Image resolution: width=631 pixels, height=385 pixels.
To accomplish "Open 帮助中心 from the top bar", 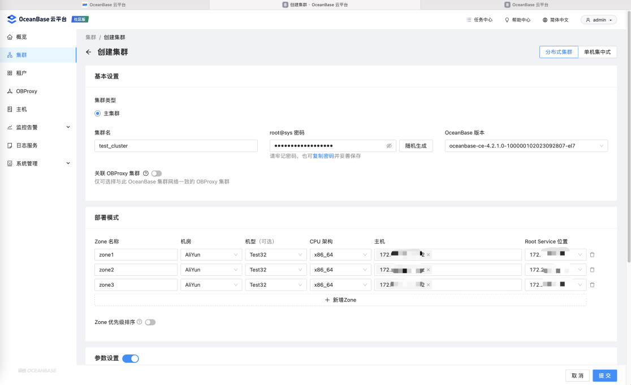I will (517, 20).
